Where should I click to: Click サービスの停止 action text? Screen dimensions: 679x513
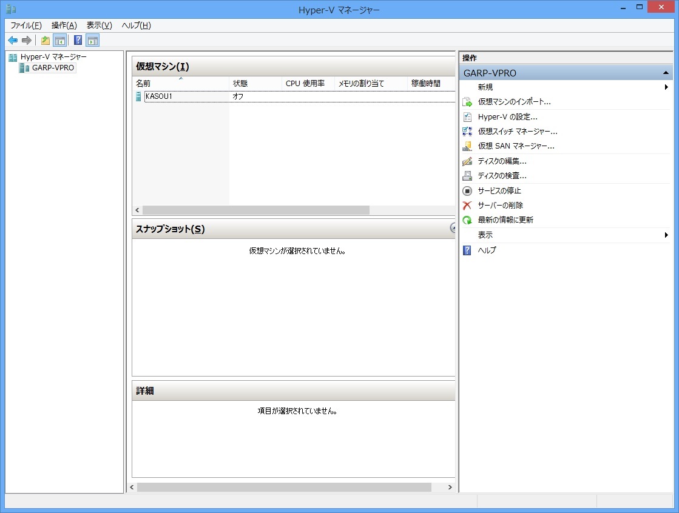pos(500,191)
